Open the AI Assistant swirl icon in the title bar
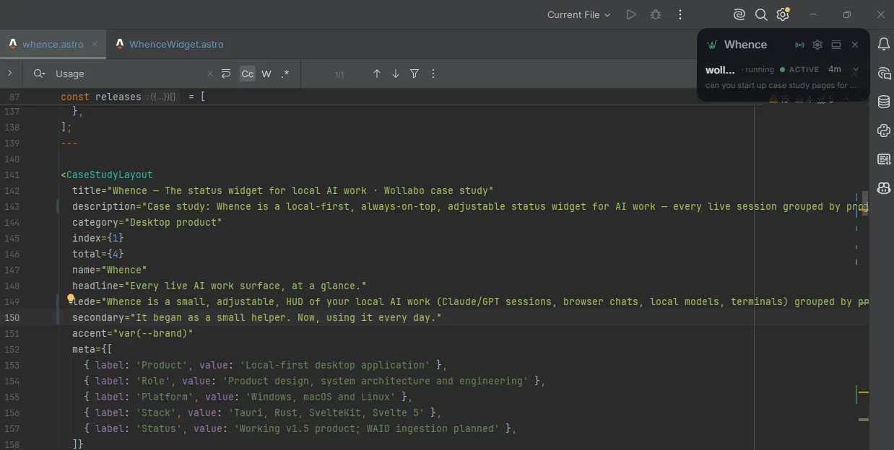This screenshot has height=450, width=894. click(x=739, y=14)
